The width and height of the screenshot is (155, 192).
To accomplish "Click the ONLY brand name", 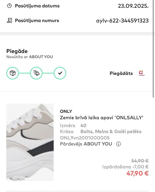I will pos(66,111).
